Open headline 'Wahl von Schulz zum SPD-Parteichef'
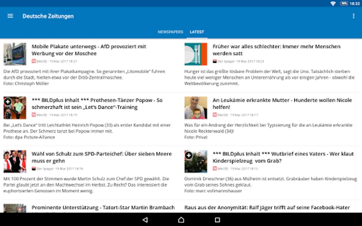Screen dimensions: 362x226 (x=102, y=157)
